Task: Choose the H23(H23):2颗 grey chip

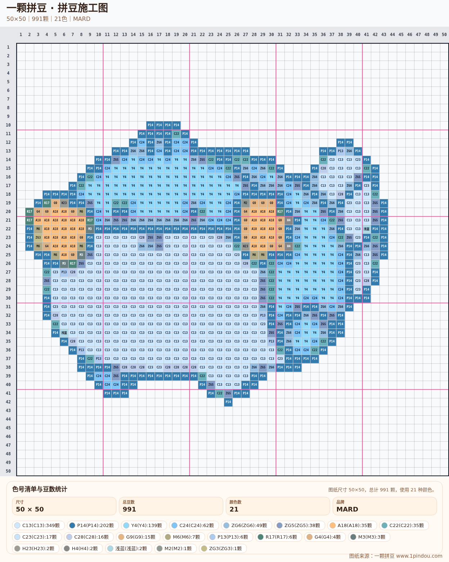Action: 36,548
